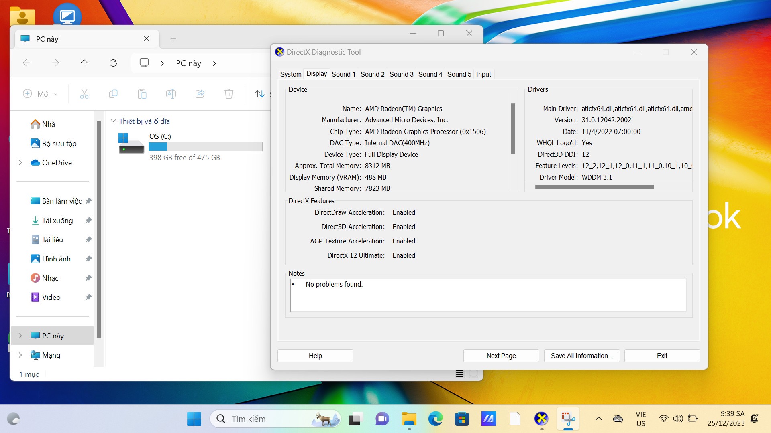Expand the OneDrive tree node

[x=20, y=162]
